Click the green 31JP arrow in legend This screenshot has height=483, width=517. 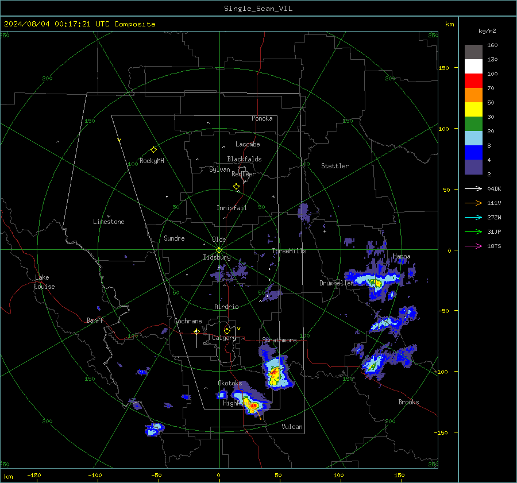(x=473, y=232)
